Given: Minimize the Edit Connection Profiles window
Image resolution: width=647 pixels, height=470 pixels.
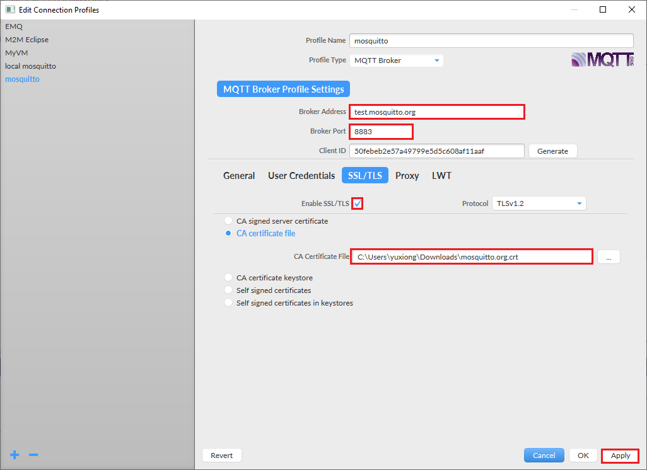Looking at the screenshot, I should click(574, 9).
